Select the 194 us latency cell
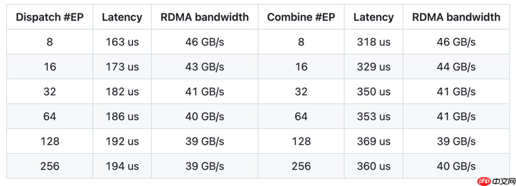Viewport: 516px width, 186px height. [x=122, y=166]
